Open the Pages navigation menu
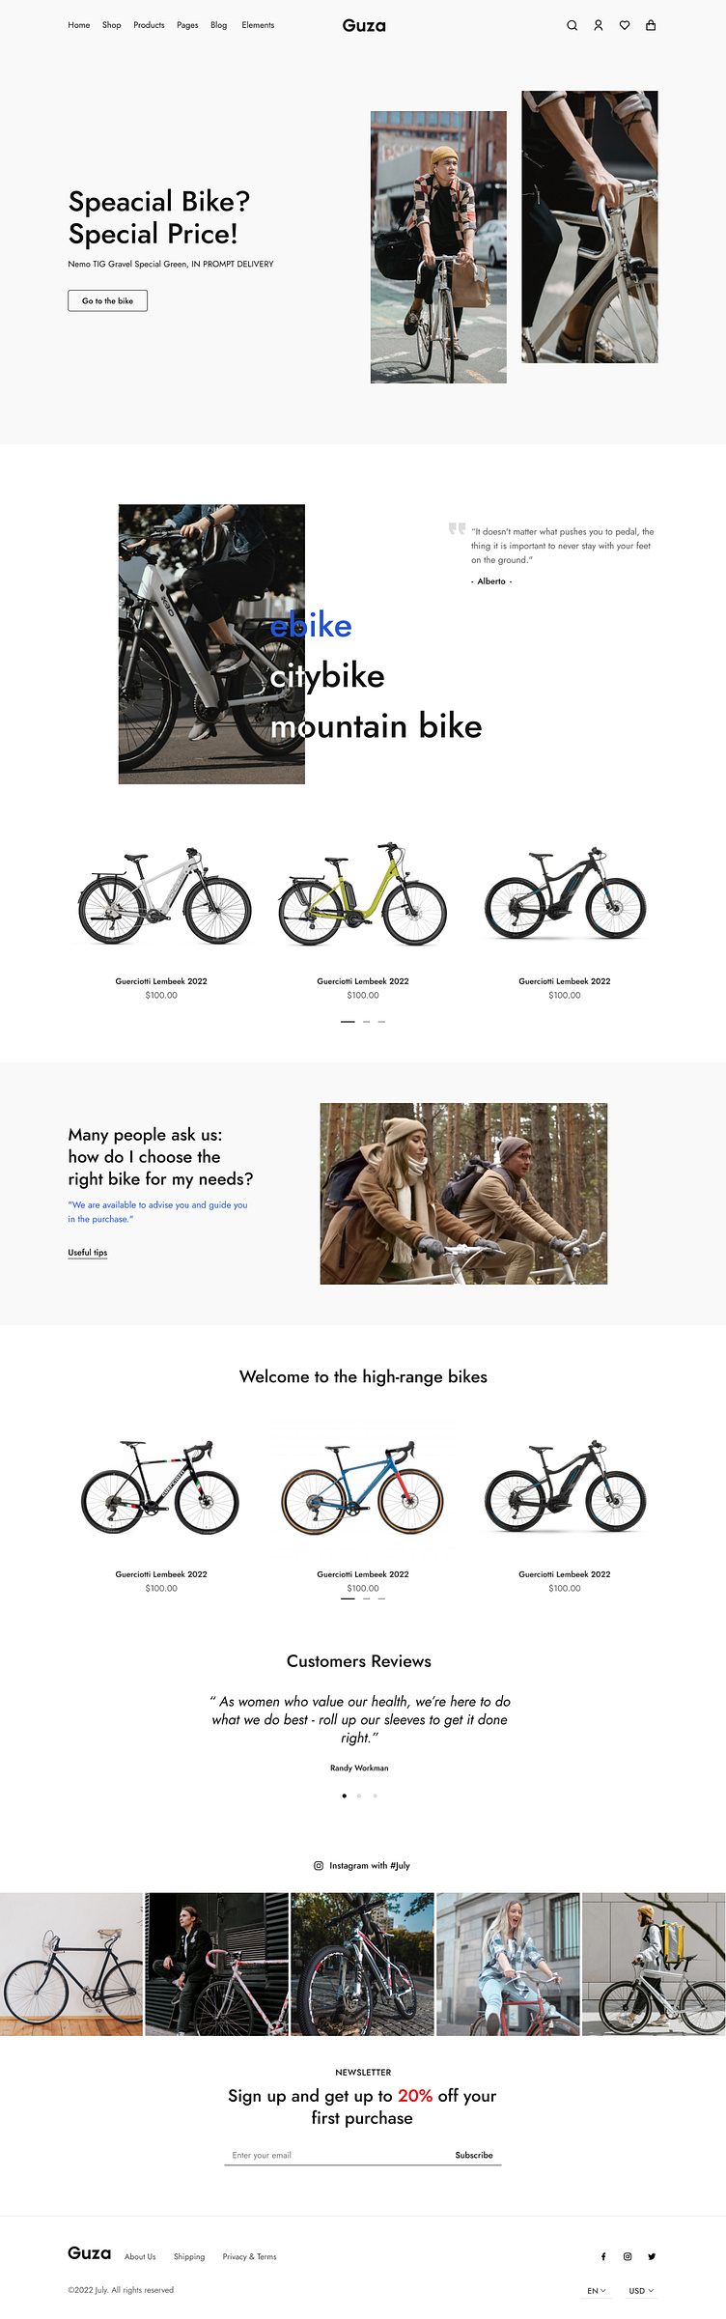726x2319 pixels. coord(187,25)
